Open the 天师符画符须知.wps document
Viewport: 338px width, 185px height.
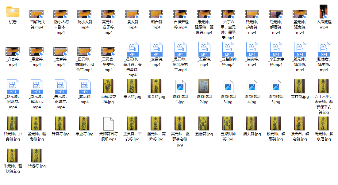click(109, 124)
